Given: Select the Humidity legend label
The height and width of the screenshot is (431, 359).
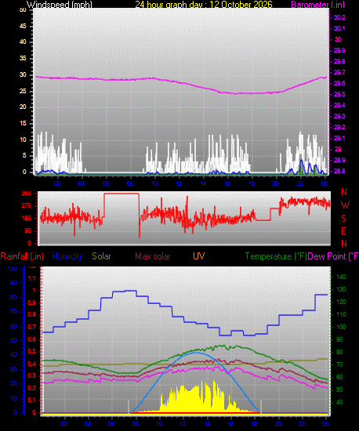Looking at the screenshot, I should [x=67, y=256].
